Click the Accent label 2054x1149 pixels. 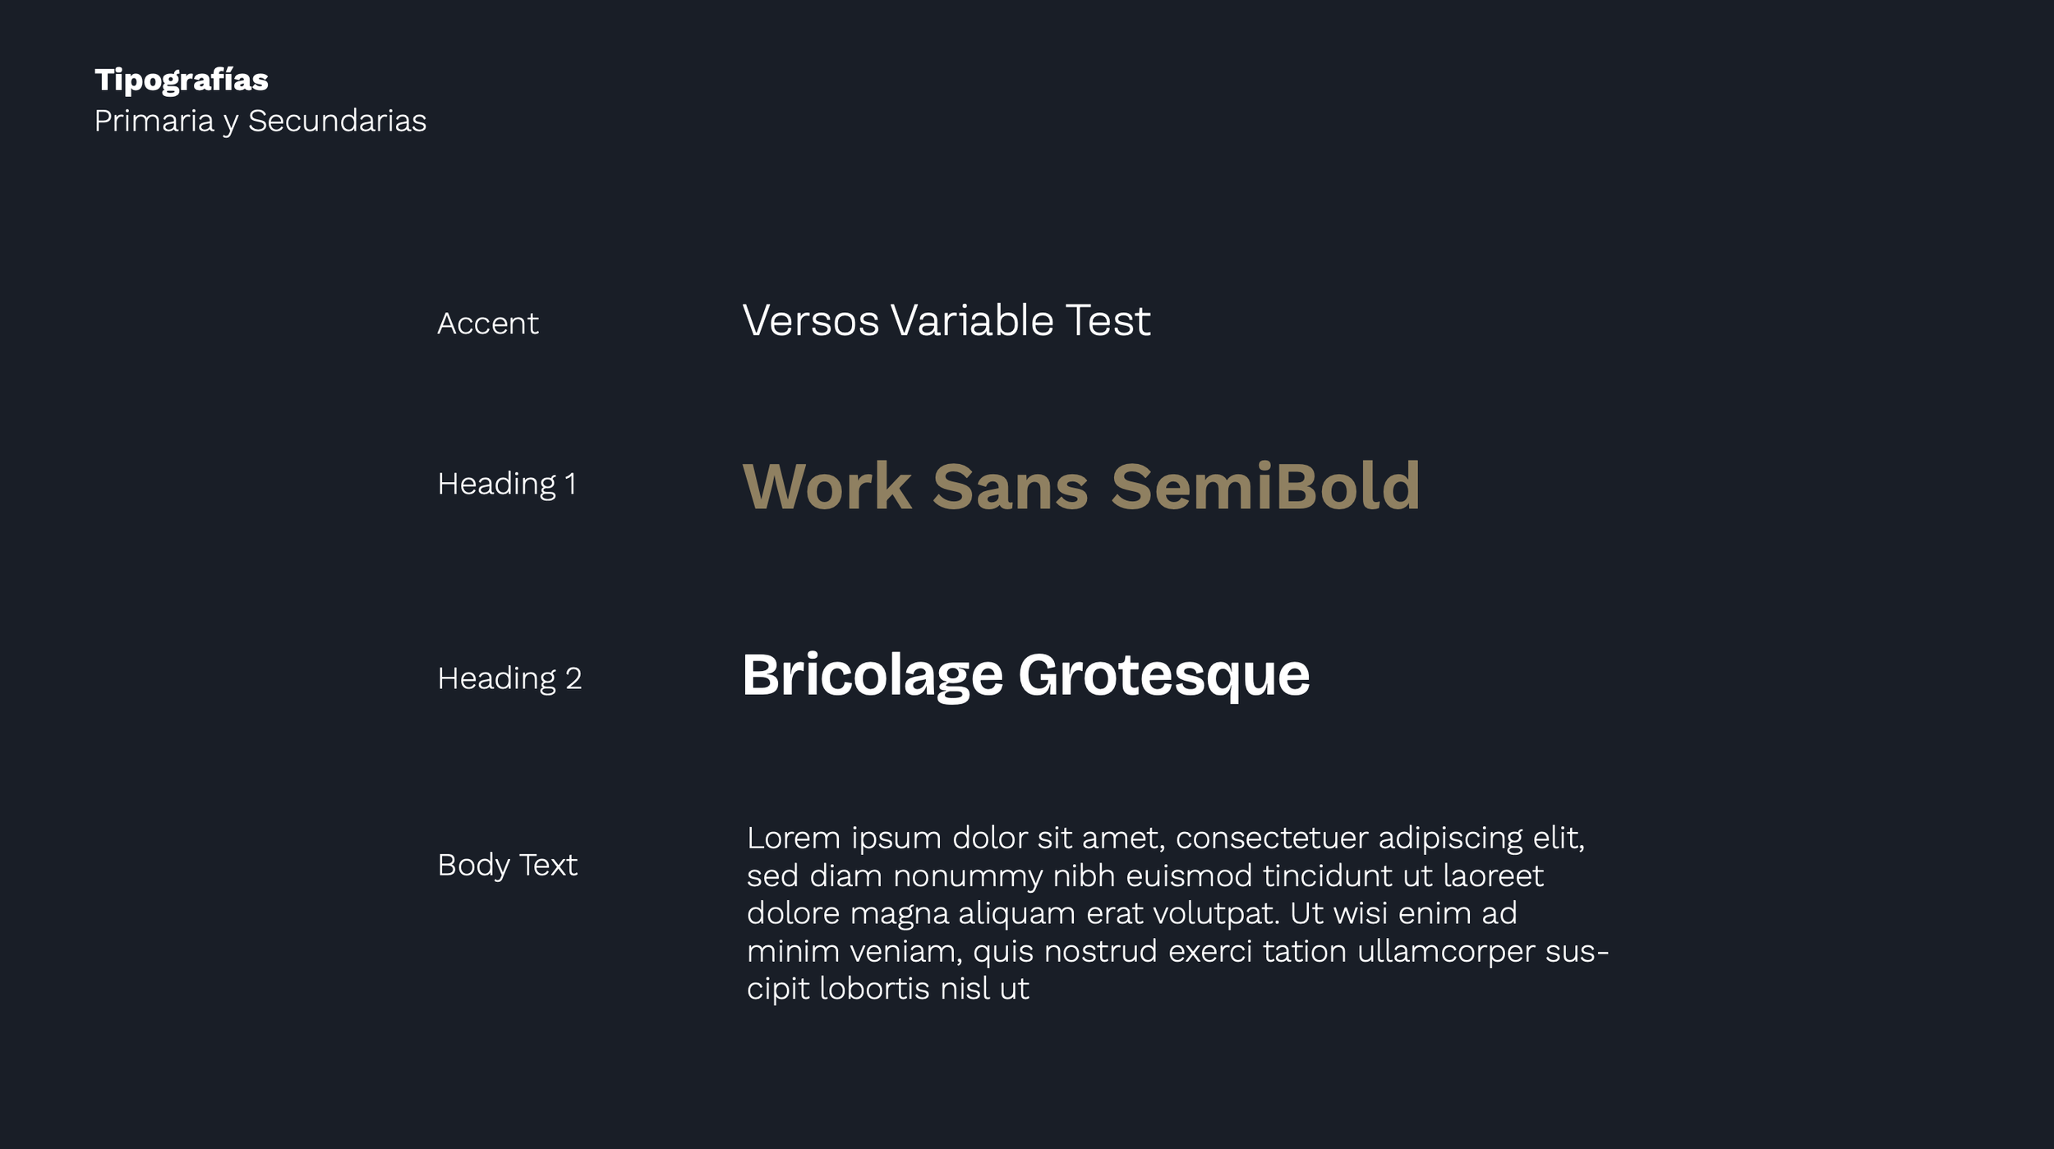487,324
